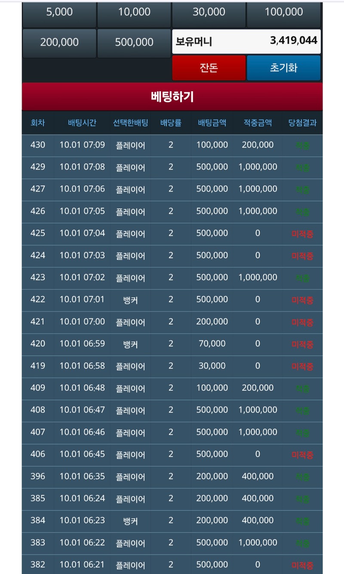This screenshot has height=574, width=344.
Task: Click the 회차 column header
Action: pos(38,123)
